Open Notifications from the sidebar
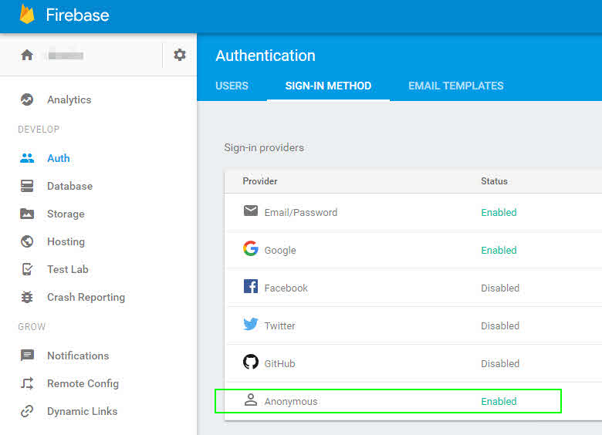This screenshot has height=435, width=602. tap(78, 356)
